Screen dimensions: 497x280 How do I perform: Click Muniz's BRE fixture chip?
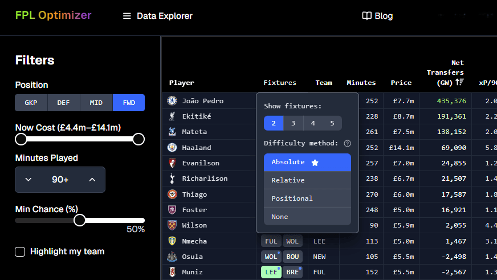coord(292,272)
